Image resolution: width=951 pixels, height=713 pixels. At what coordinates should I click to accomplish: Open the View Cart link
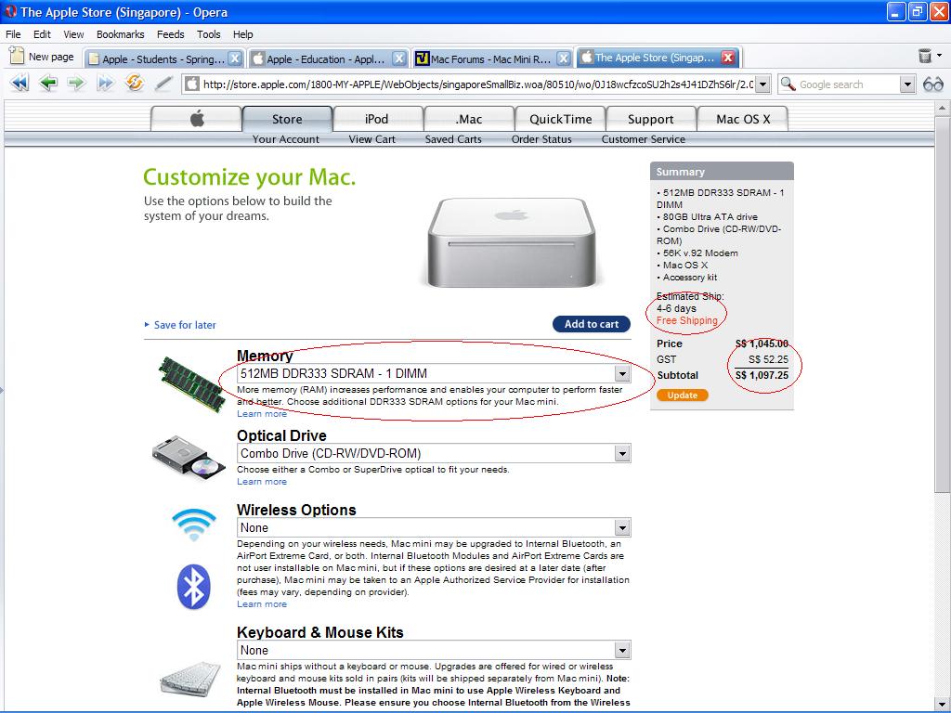click(x=371, y=139)
